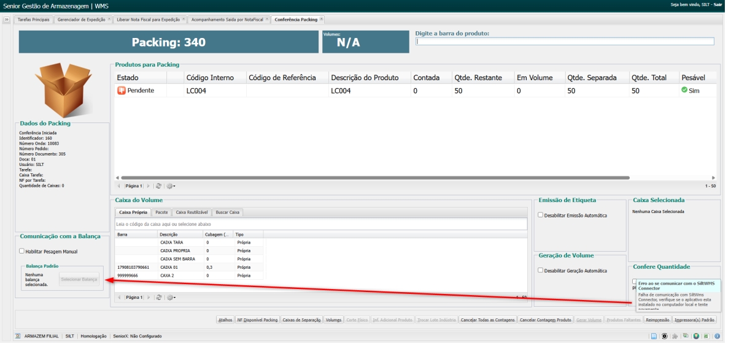This screenshot has width=731, height=349.
Task: Open gear settings dropdown of Caixa grid
Action: click(x=171, y=298)
